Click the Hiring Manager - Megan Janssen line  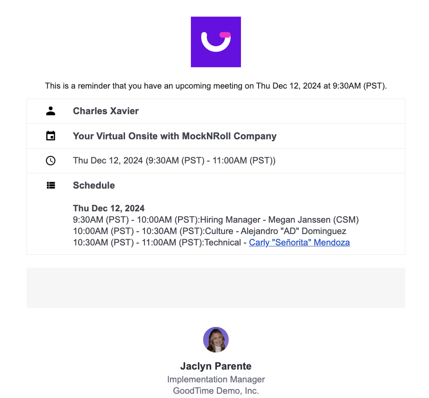click(x=215, y=220)
